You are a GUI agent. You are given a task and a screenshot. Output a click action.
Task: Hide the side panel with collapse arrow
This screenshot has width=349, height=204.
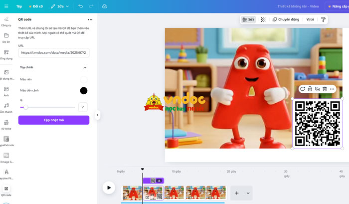[x=98, y=115]
